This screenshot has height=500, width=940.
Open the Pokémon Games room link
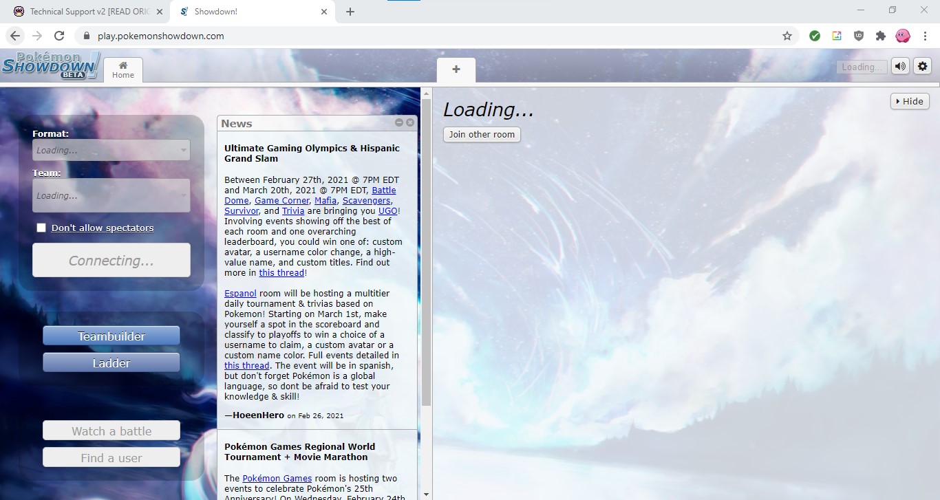click(277, 478)
